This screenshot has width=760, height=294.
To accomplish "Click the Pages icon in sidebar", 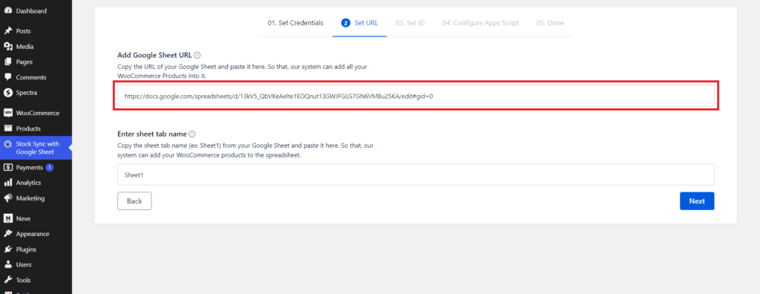I will pyautogui.click(x=7, y=62).
